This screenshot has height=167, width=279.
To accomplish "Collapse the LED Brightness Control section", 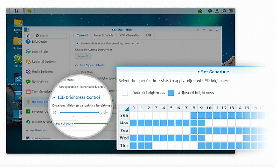I will pyautogui.click(x=54, y=97).
